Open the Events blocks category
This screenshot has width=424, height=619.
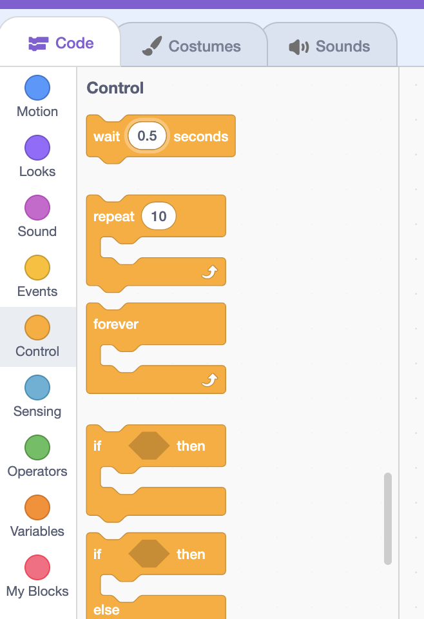coord(37,277)
